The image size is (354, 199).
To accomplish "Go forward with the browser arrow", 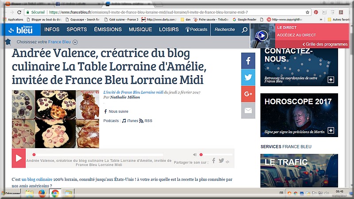I will 12,12.
